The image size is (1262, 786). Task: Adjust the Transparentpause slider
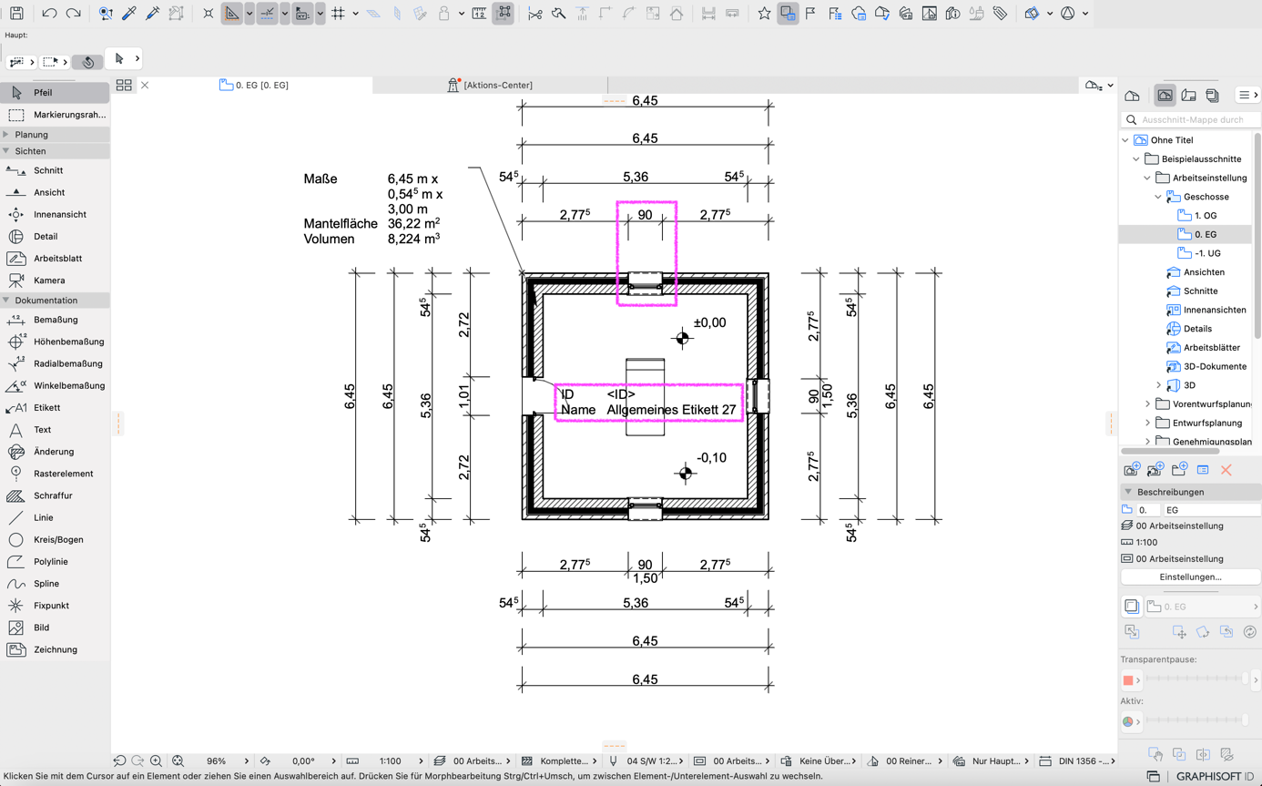[1196, 679]
